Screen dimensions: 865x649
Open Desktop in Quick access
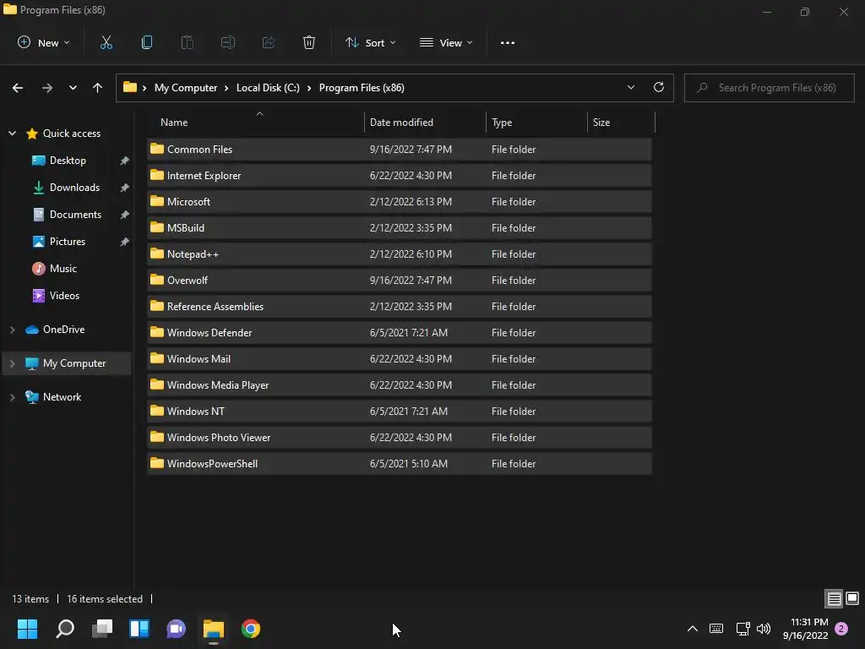[x=68, y=161]
